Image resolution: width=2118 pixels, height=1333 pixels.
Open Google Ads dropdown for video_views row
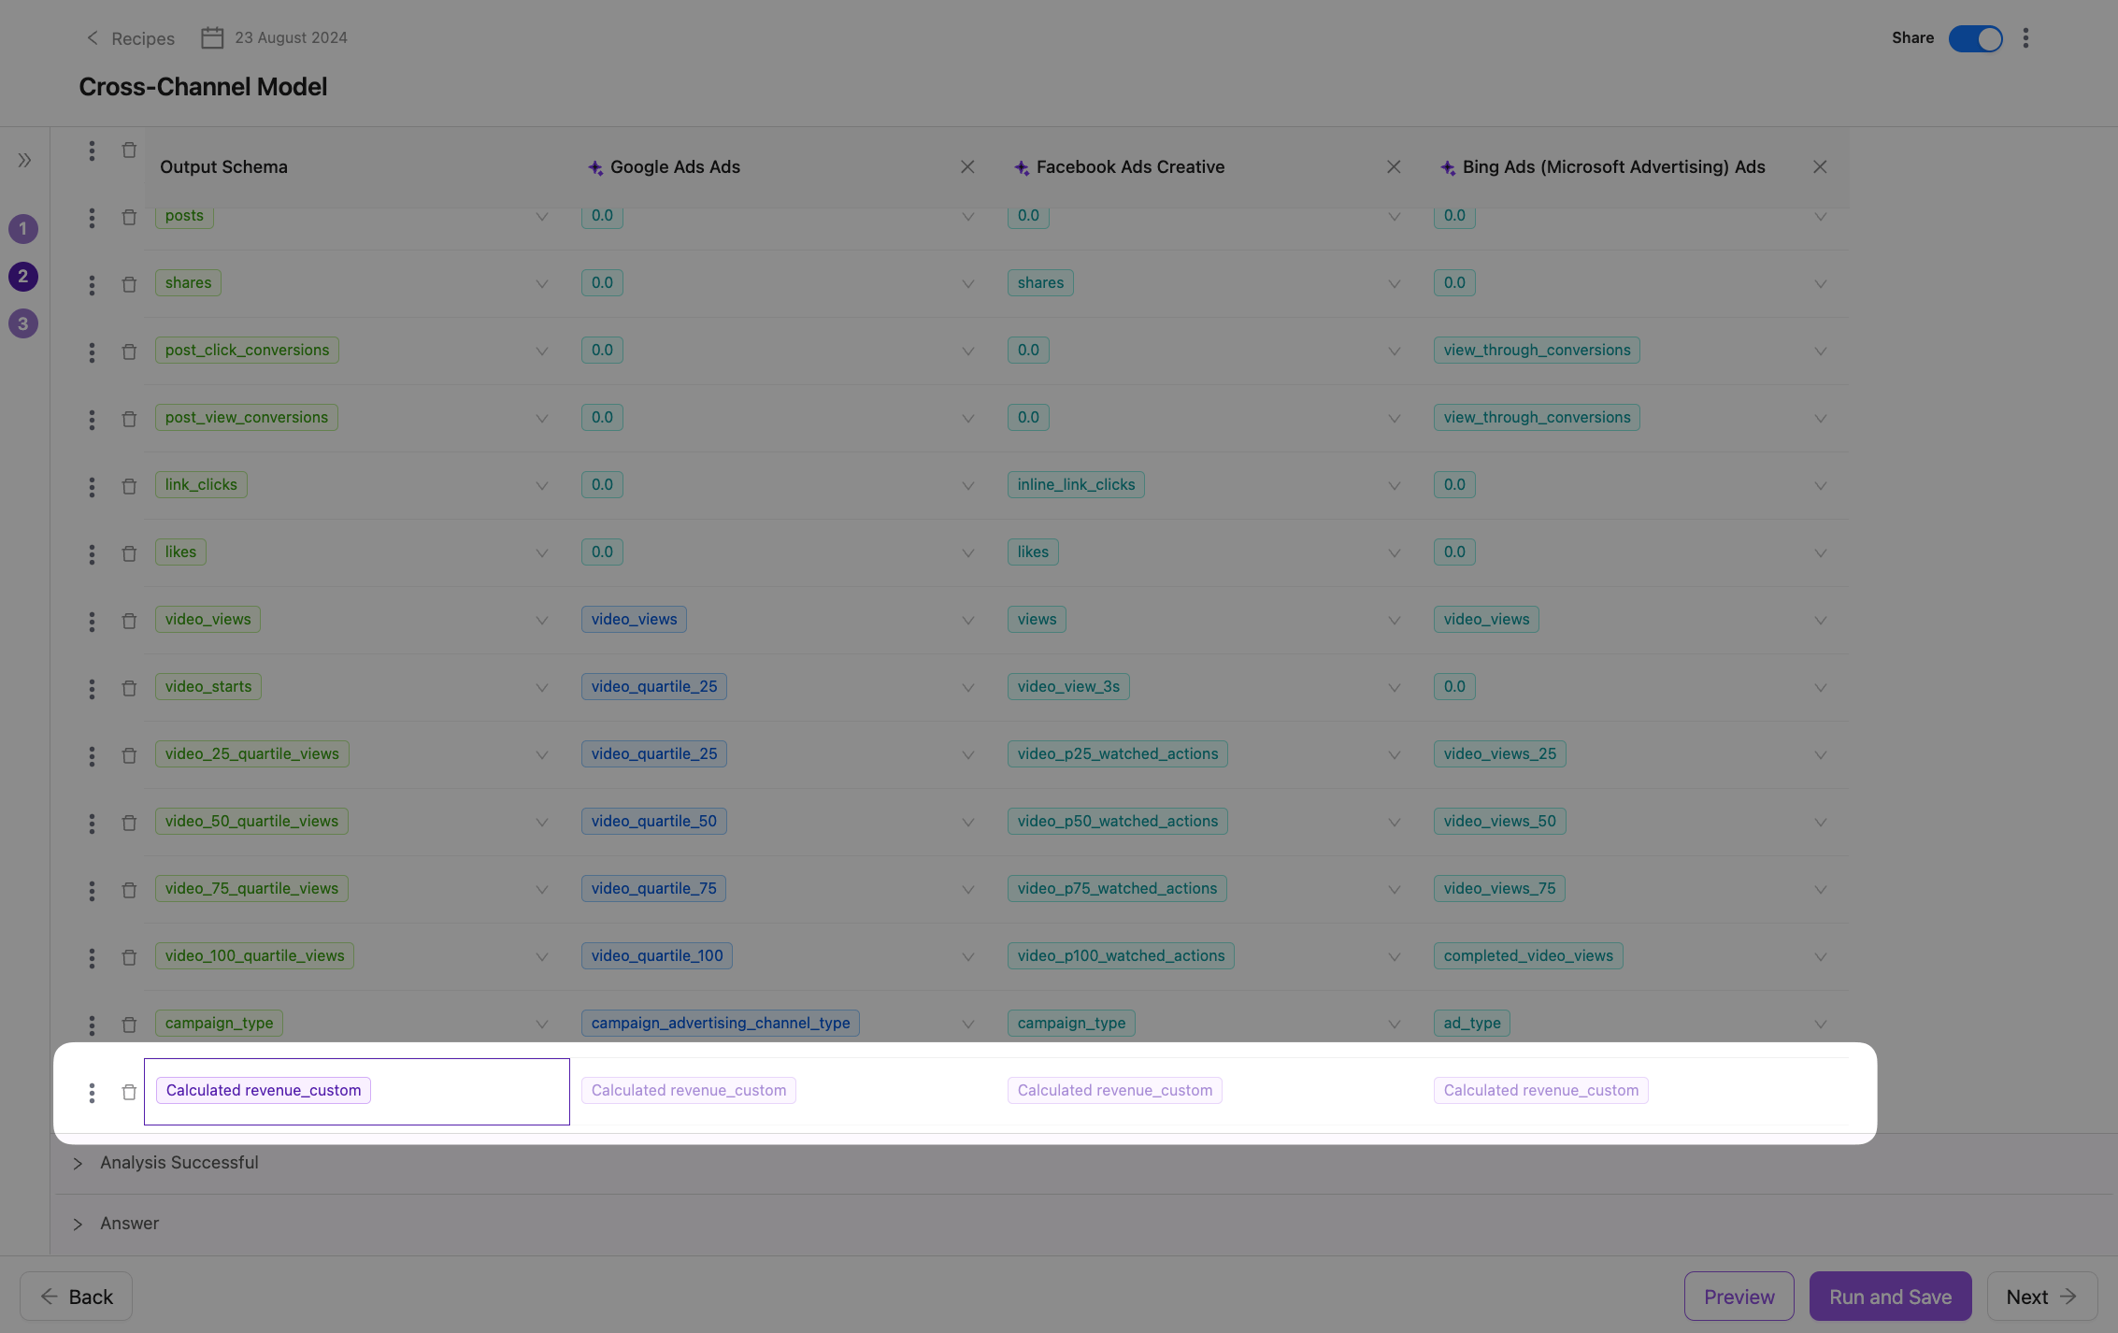967,621
